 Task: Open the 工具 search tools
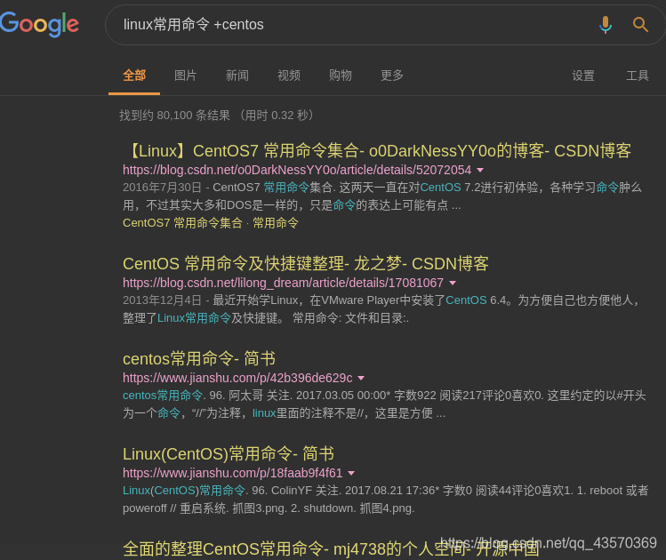click(638, 76)
